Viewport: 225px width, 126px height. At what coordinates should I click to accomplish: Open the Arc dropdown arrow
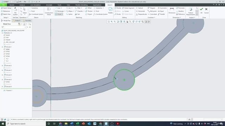72,8
